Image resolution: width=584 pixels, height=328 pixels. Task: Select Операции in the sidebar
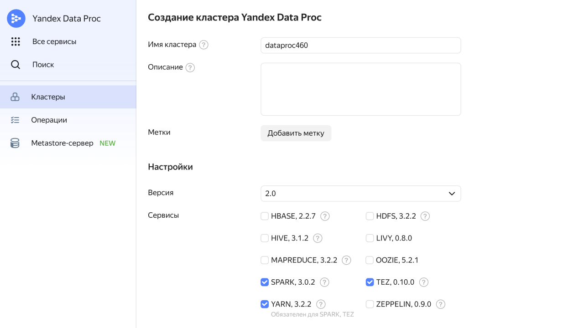pos(68,120)
